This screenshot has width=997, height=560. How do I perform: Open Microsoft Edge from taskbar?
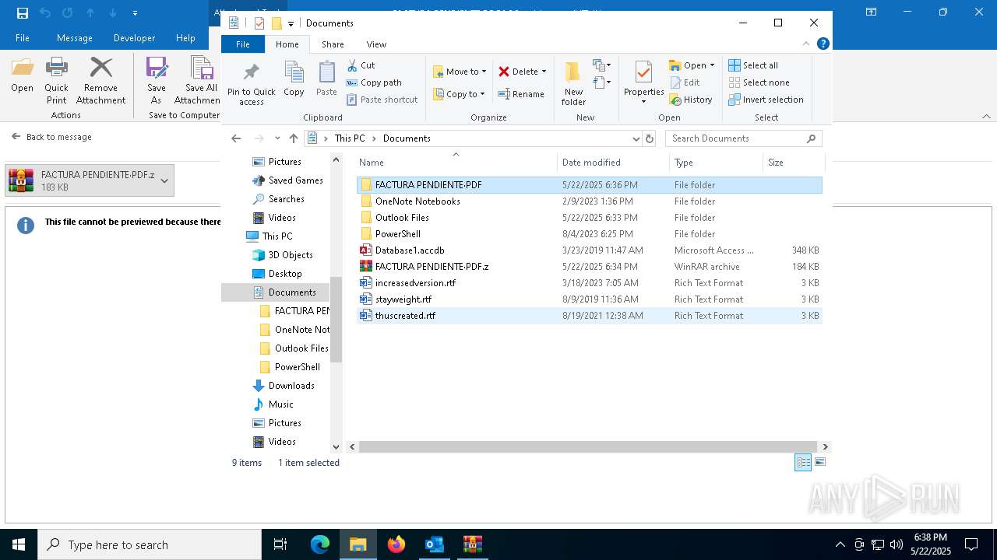[x=320, y=544]
